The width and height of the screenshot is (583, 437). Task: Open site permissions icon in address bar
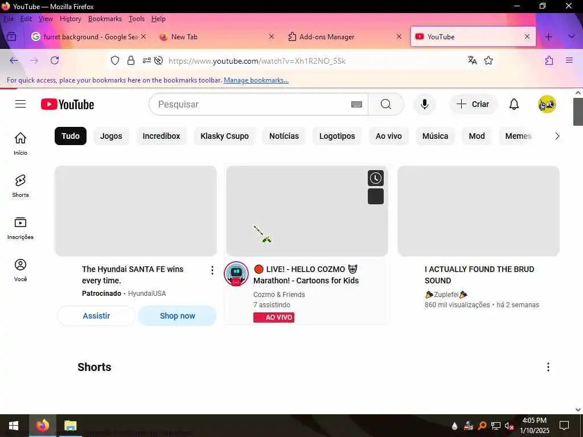pos(146,60)
